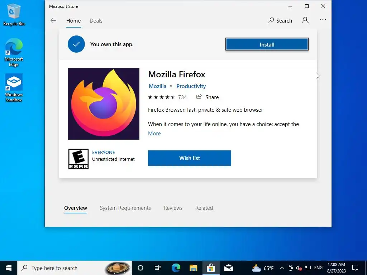
Task: Open the Windows Start menu
Action: (9, 268)
